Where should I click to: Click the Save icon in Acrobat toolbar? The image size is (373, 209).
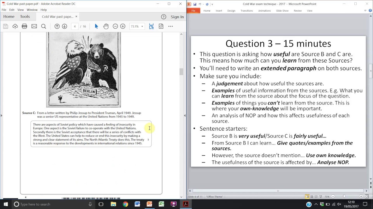[x=6, y=26]
